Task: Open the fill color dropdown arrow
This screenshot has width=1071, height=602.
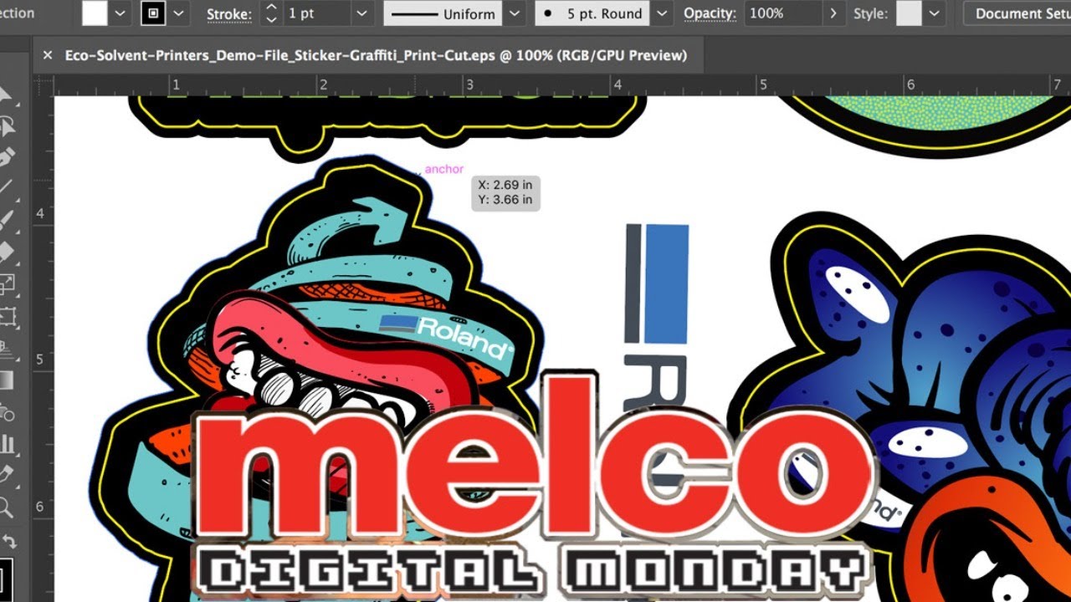Action: (120, 13)
